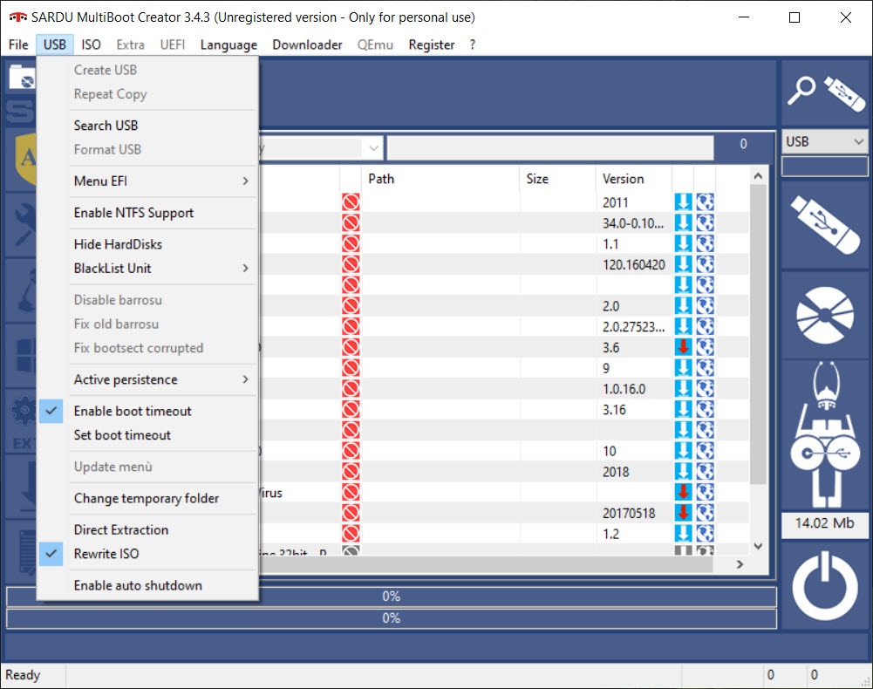Click the small USB drive icon beside the magnifier
Image resolution: width=873 pixels, height=689 pixels.
click(844, 93)
